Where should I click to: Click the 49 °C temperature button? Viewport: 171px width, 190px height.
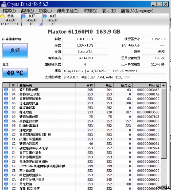click(15, 73)
